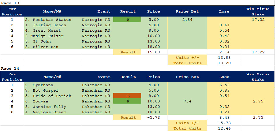Select Race 13 Total Units value 18.20
Screen dimensions: 275x131
(224, 63)
